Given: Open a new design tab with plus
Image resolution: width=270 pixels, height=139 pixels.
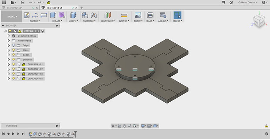Looking at the screenshot, I should 82,8.
